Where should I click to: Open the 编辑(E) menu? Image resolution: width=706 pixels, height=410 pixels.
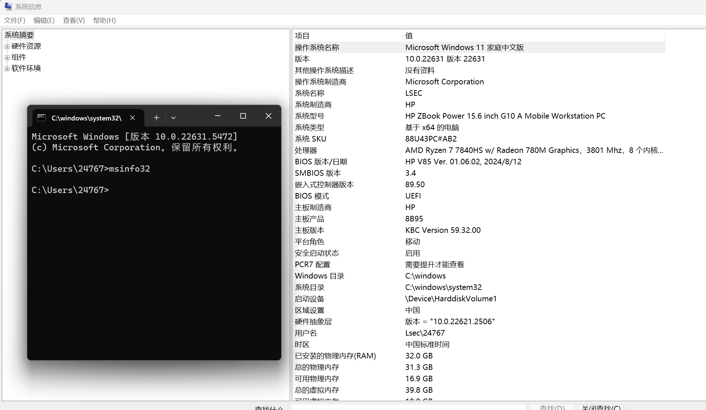[x=44, y=20]
